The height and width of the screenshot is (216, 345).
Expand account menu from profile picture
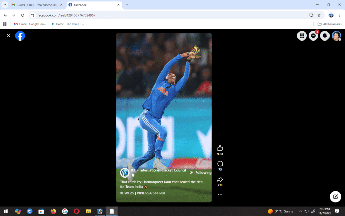[x=336, y=36]
